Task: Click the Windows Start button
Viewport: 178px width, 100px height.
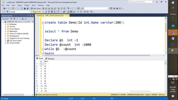Action: 173,2
